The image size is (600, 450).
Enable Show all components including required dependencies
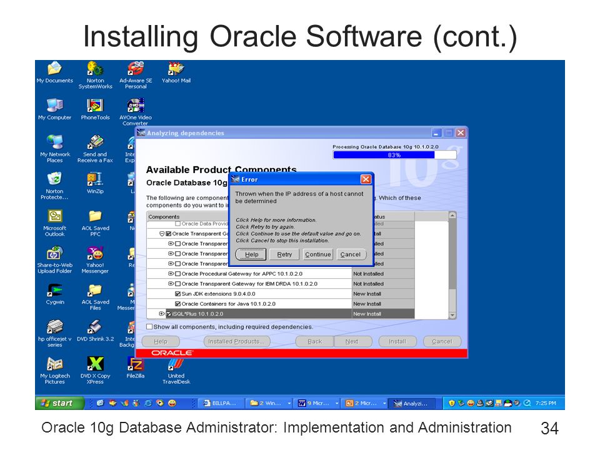pyautogui.click(x=149, y=326)
